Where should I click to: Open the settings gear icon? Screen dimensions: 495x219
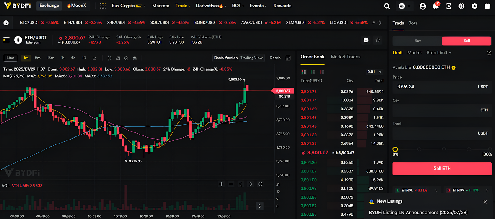[475, 6]
